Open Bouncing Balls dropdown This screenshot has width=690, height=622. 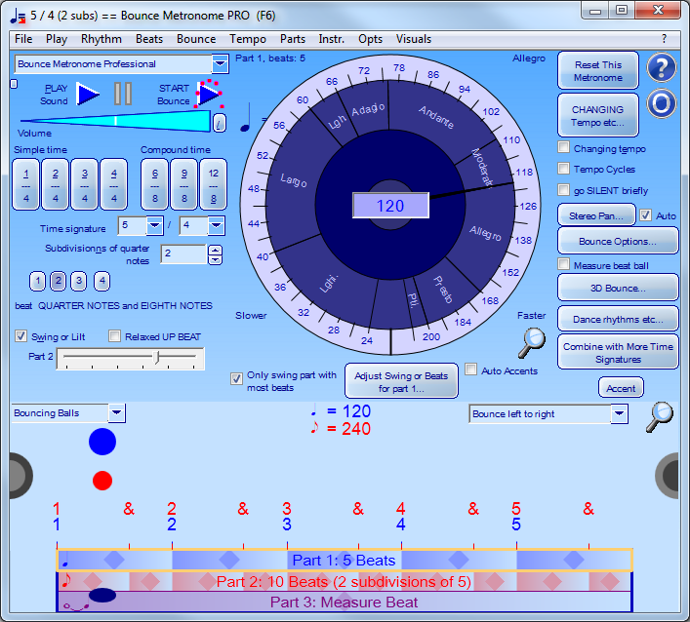point(116,412)
